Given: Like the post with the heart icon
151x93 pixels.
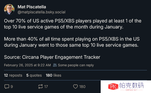Looking at the screenshot, I should (x=75, y=86).
